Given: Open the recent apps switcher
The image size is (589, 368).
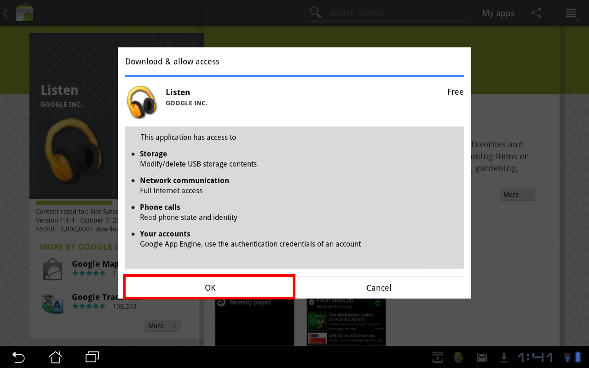Looking at the screenshot, I should [92, 357].
